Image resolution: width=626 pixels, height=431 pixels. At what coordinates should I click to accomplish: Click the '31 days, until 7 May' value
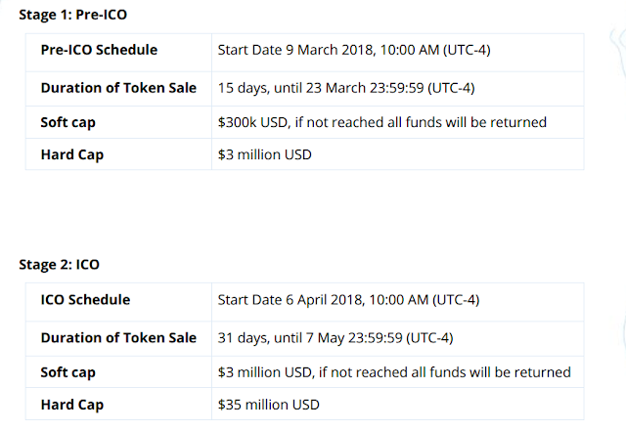284,337
